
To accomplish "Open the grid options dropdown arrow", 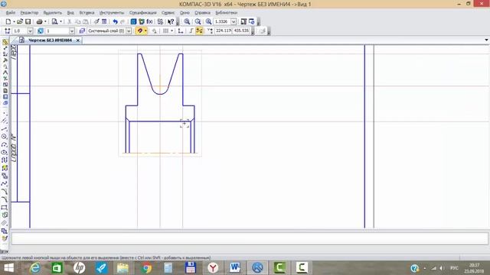I will pyautogui.click(x=171, y=31).
